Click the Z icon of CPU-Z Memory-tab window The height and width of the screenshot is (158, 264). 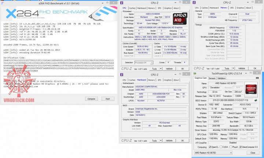click(x=194, y=2)
